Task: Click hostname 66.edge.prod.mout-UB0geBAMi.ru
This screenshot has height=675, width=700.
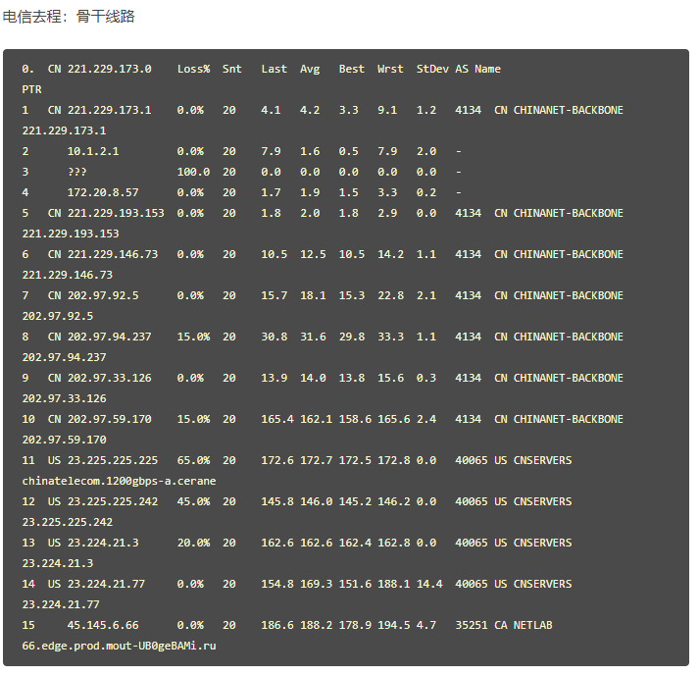Action: (119, 646)
